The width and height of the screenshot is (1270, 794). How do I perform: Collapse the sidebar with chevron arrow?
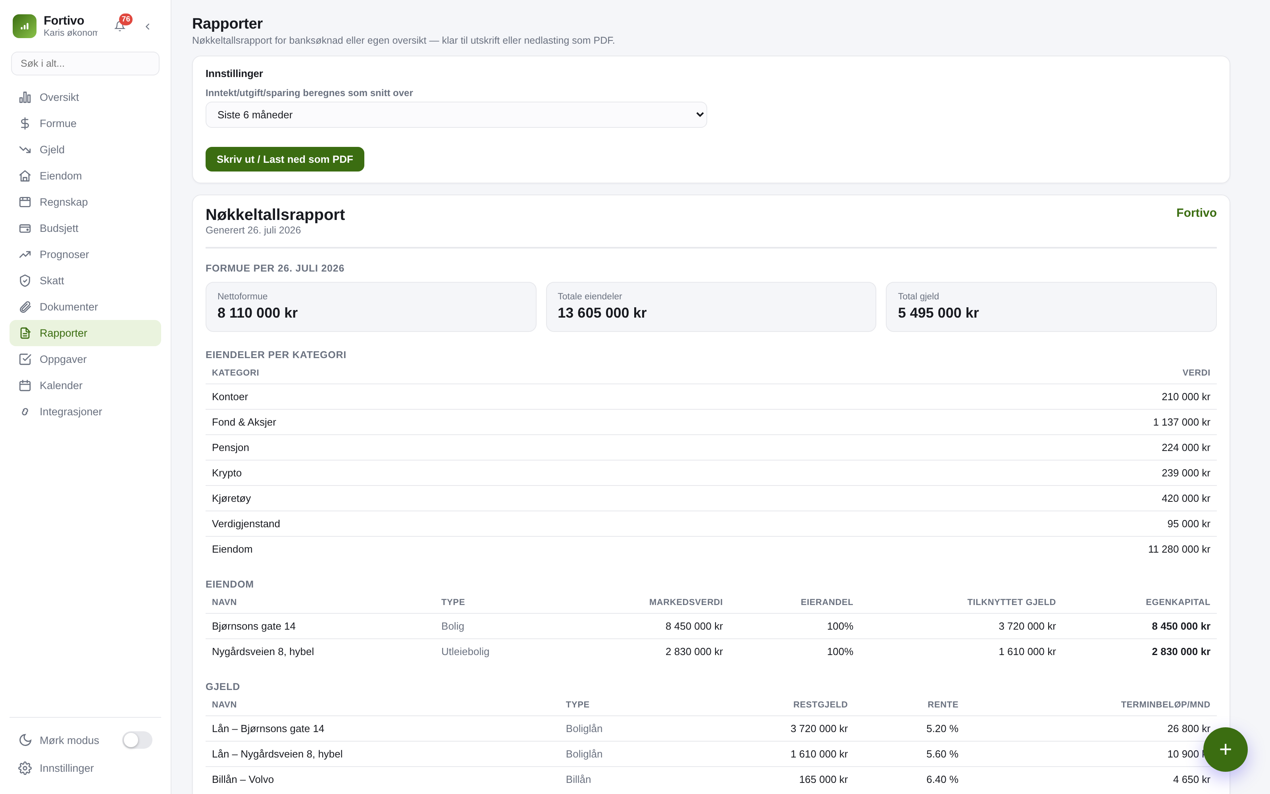(x=148, y=26)
